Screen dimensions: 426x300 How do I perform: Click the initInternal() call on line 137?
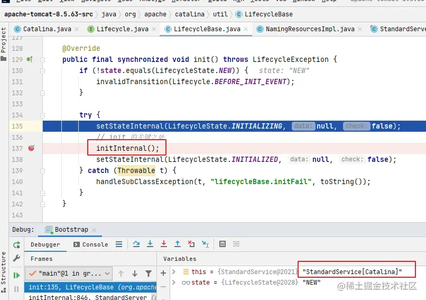point(127,148)
